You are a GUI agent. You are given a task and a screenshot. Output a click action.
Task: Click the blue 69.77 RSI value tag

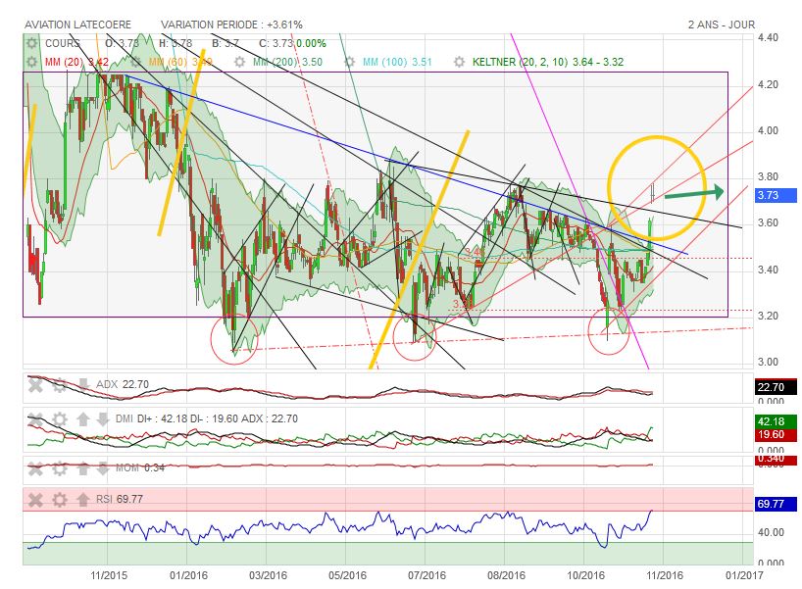coord(776,504)
